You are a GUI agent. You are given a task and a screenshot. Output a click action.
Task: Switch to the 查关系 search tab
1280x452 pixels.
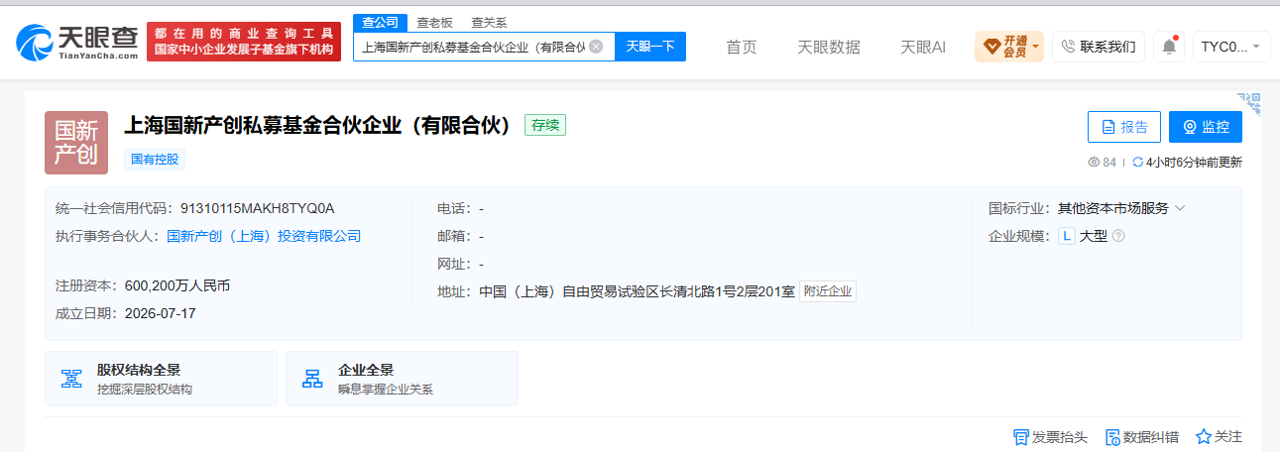tap(489, 23)
